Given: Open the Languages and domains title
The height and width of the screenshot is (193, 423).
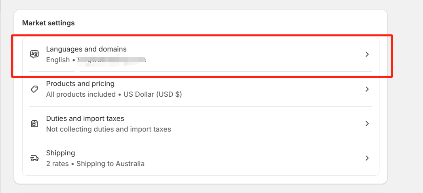Looking at the screenshot, I should click(86, 49).
